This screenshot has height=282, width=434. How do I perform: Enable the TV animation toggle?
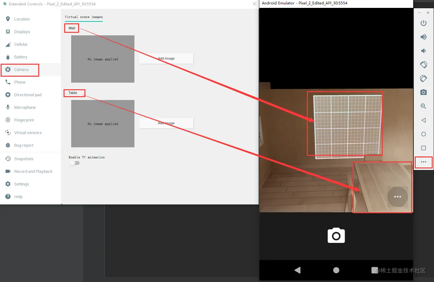pyautogui.click(x=75, y=163)
